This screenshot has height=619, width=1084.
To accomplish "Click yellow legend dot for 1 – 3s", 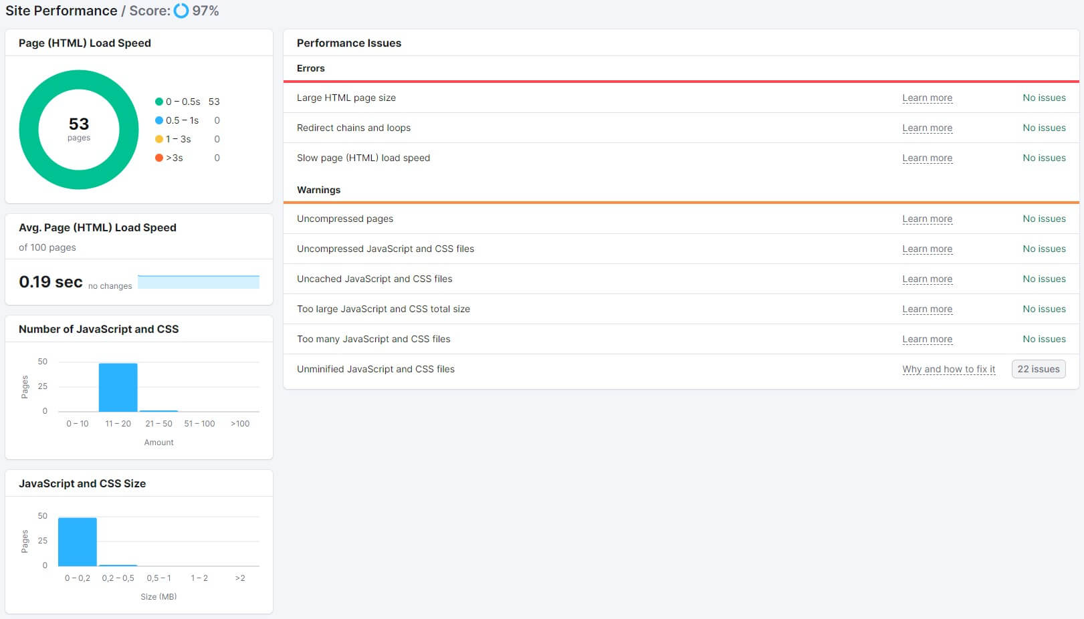I will tap(159, 139).
